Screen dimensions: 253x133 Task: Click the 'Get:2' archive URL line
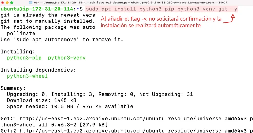pos(127,130)
